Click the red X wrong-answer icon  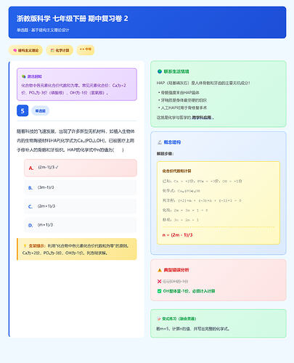tap(159, 281)
